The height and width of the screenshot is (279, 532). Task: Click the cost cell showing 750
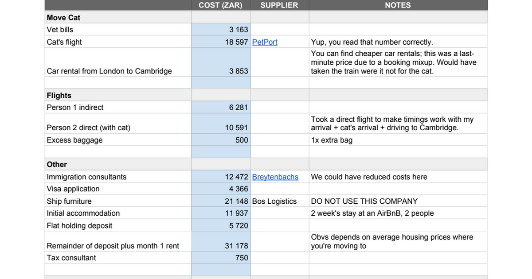point(221,258)
